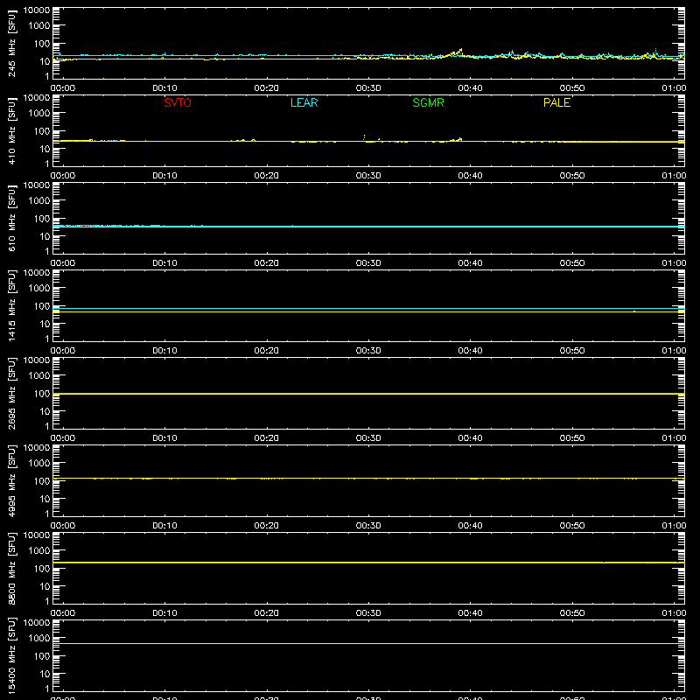Click the 00:00 time label under 8800 MHz plot
The width and height of the screenshot is (700, 700).
click(63, 613)
